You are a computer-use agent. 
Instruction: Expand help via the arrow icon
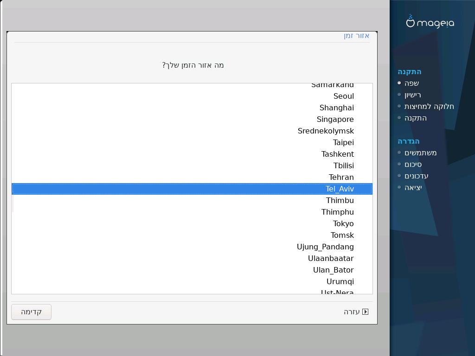[x=366, y=312]
